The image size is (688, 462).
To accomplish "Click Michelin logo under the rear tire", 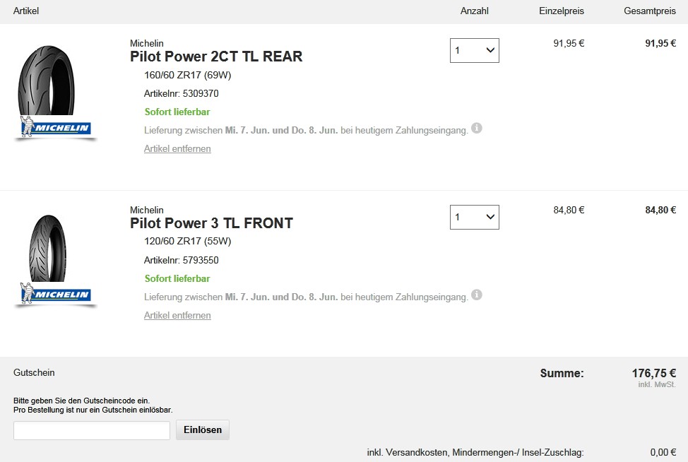I will pyautogui.click(x=56, y=128).
